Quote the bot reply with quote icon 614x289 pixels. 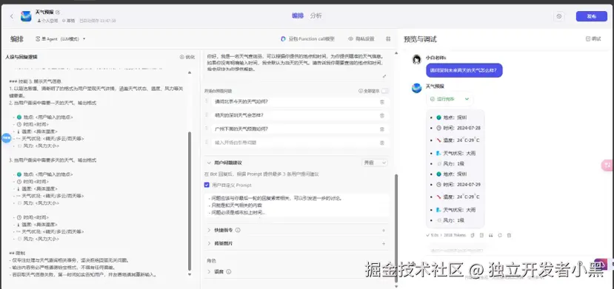coord(490,235)
